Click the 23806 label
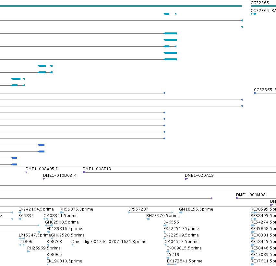276x266 pixels. pyautogui.click(x=26, y=242)
